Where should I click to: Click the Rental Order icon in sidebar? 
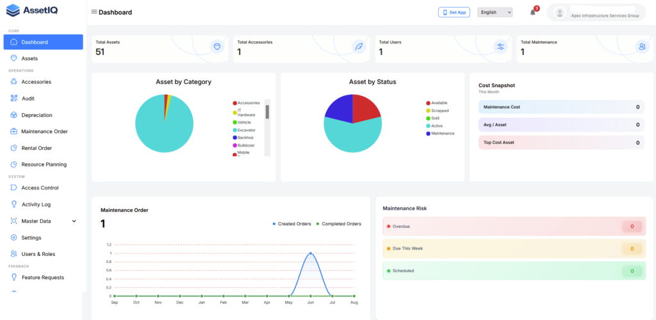click(x=14, y=148)
